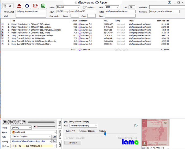Screen dimensions: 185x149
Task: Click the Disc number field 2/2
Action: 132,7
